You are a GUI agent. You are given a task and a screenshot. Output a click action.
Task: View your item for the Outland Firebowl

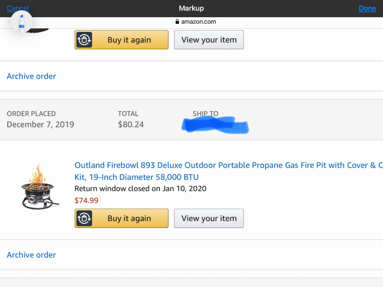point(209,219)
